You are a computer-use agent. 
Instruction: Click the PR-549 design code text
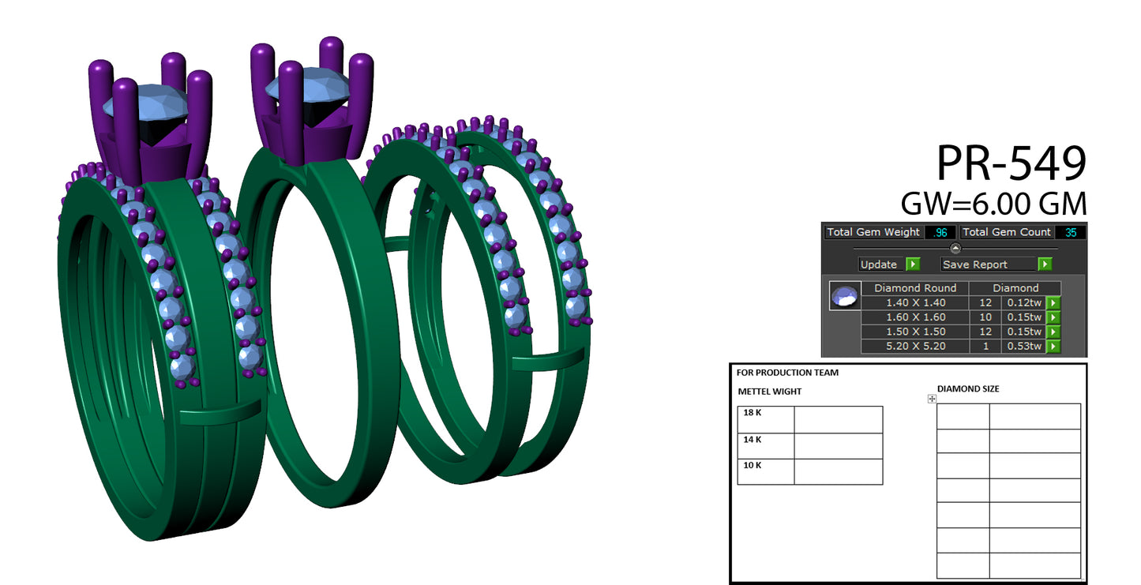coord(1012,163)
